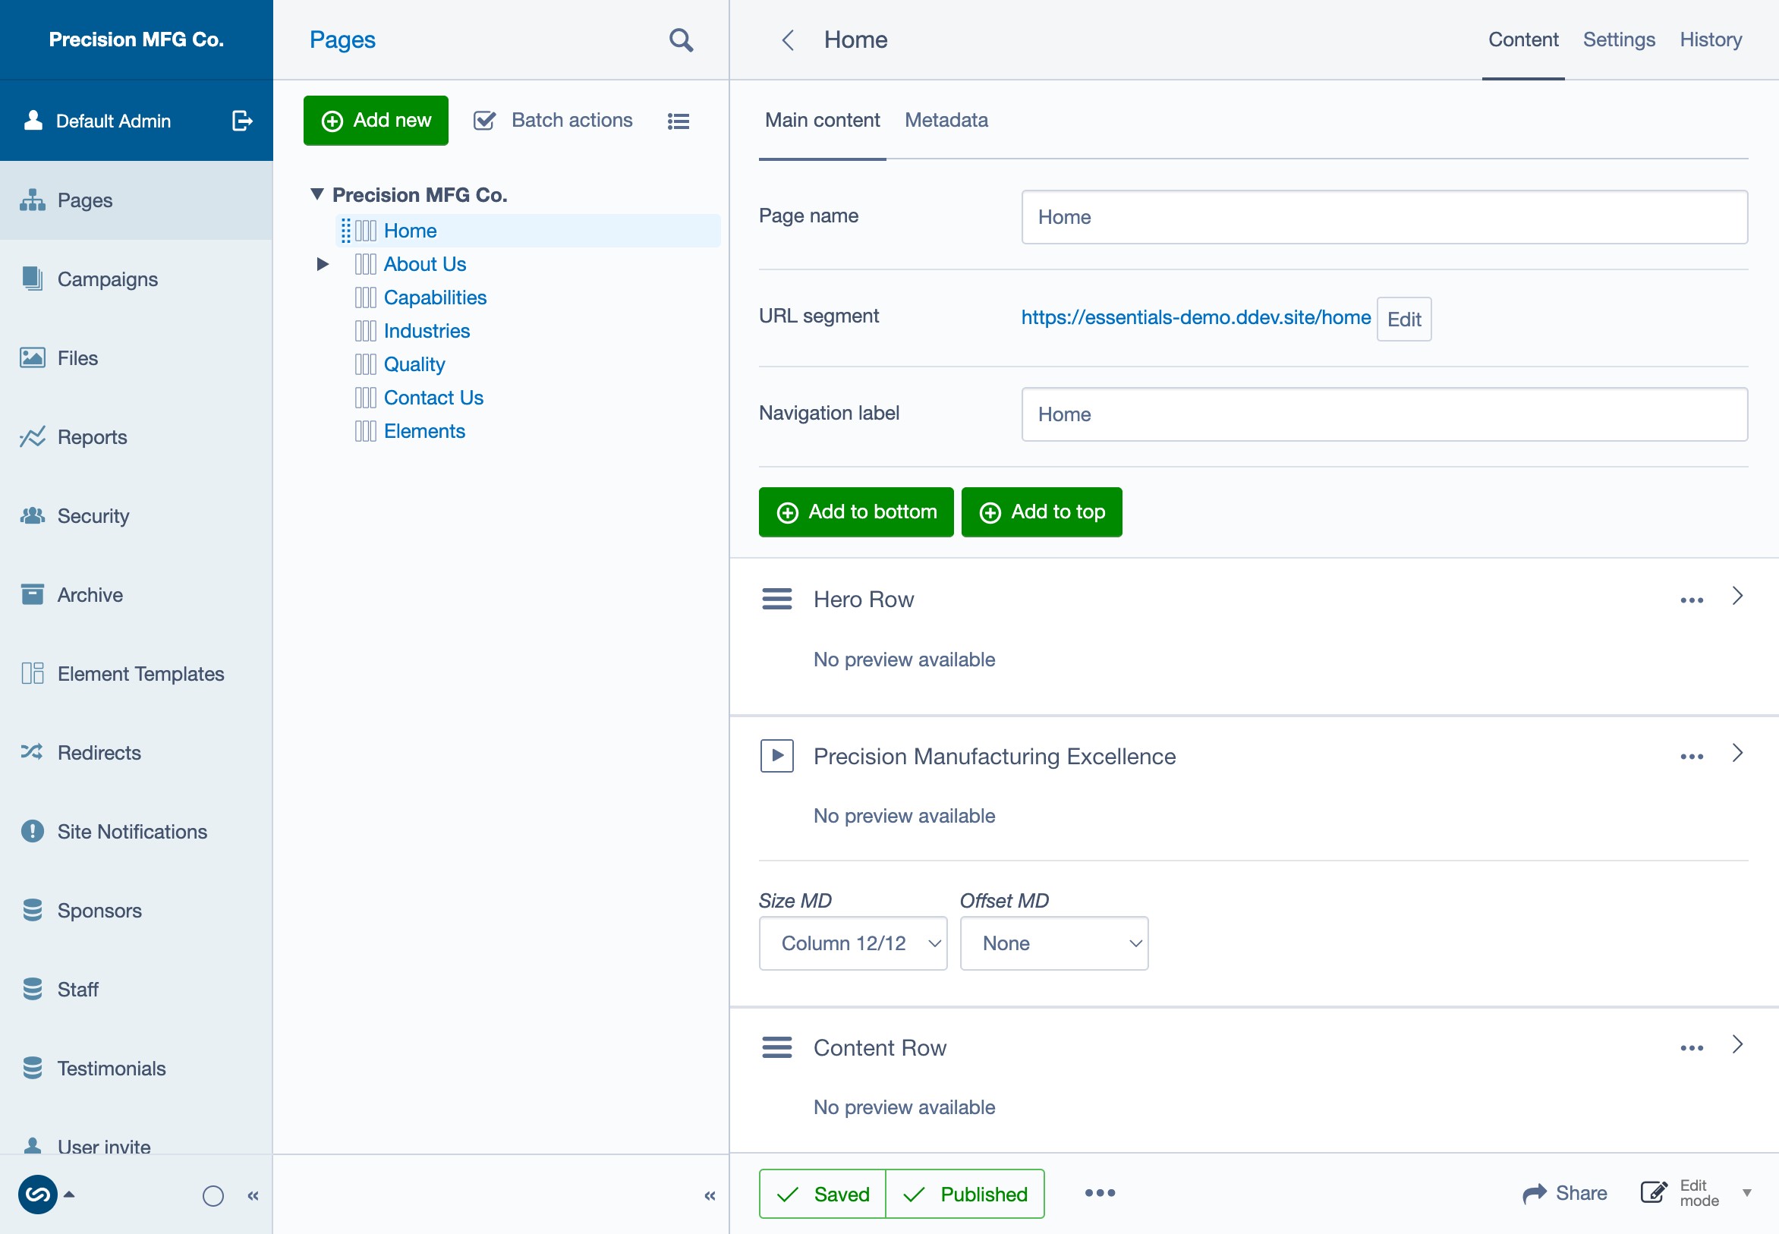This screenshot has width=1779, height=1234.
Task: Collapse the Pages tree panel
Action: click(710, 1196)
